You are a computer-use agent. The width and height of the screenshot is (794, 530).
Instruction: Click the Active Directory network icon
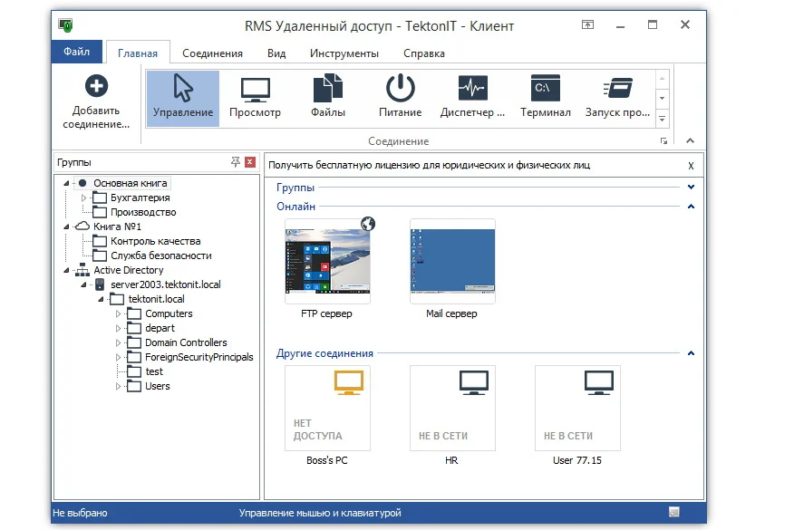click(x=82, y=270)
